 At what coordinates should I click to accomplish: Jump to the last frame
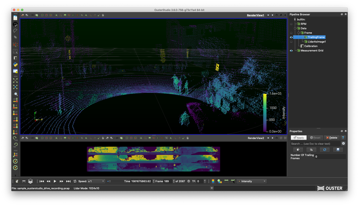click(x=68, y=181)
